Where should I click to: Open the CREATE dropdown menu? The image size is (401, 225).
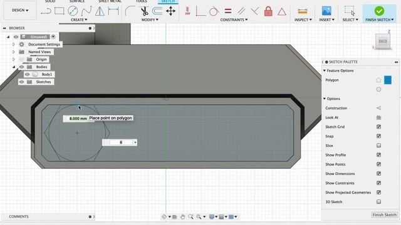click(x=79, y=19)
